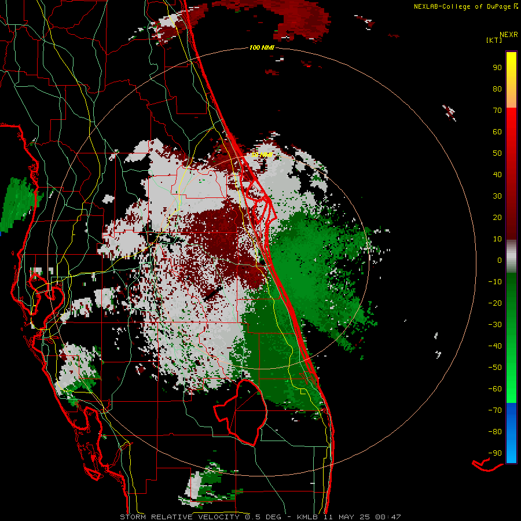Click the -70 scale value
The image size is (521, 521).
pos(495,410)
